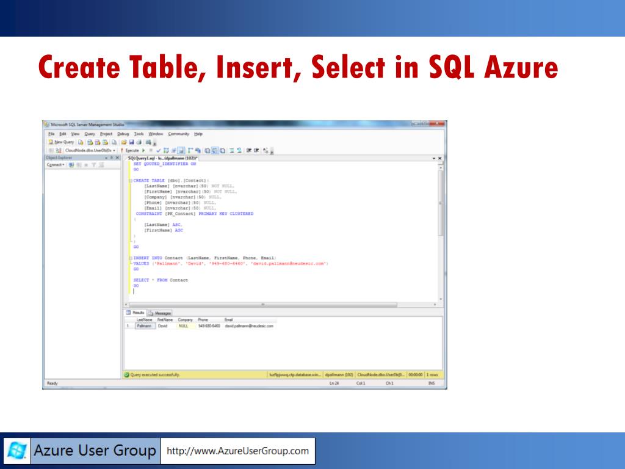Display the estimated execution plan

(x=166, y=150)
